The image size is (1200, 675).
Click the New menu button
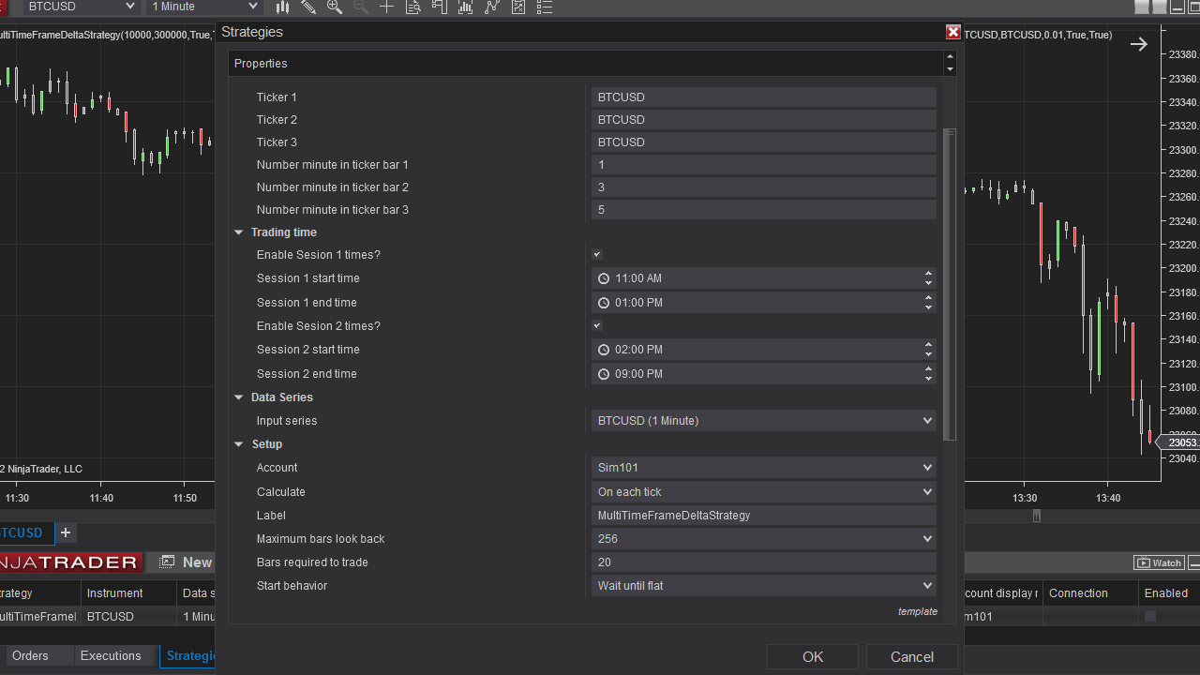point(186,562)
